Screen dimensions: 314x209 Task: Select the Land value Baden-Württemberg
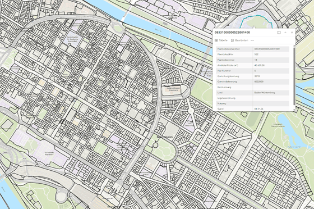265,93
